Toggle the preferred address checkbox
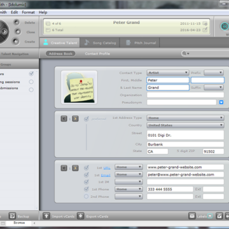This screenshot has height=229, width=229. 87,119
